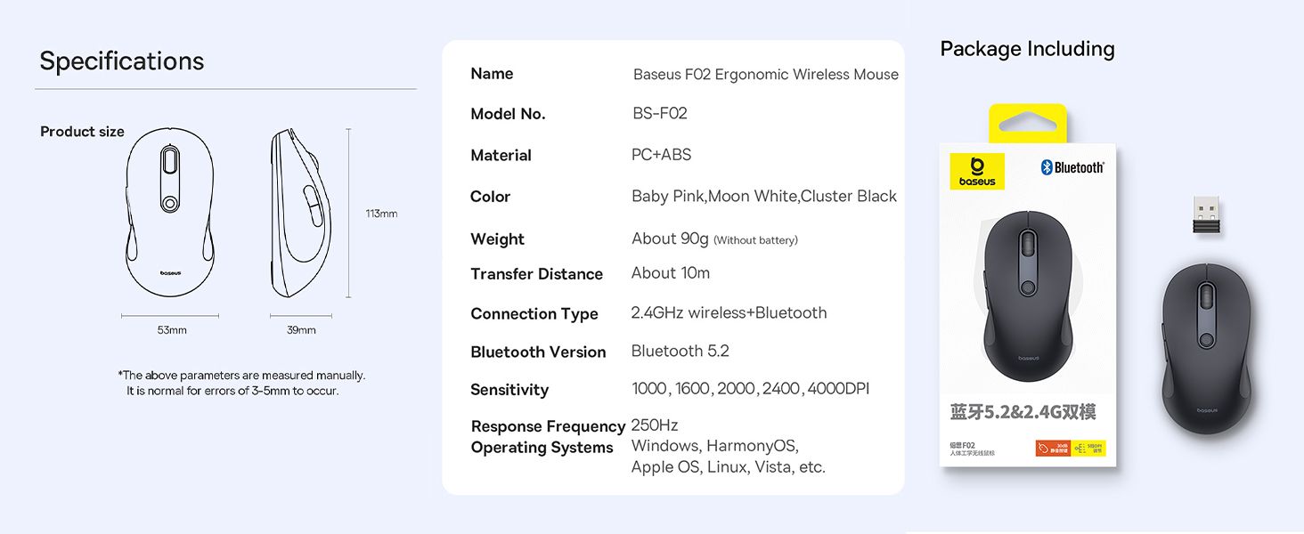Click the 53mm width dimension label
1304x534 pixels.
pos(172,330)
